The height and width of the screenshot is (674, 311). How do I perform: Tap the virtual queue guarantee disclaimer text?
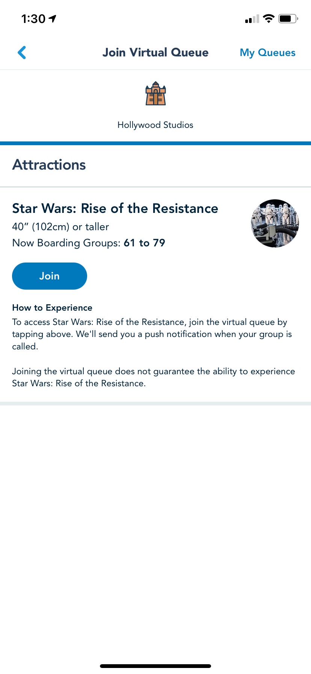click(x=153, y=377)
